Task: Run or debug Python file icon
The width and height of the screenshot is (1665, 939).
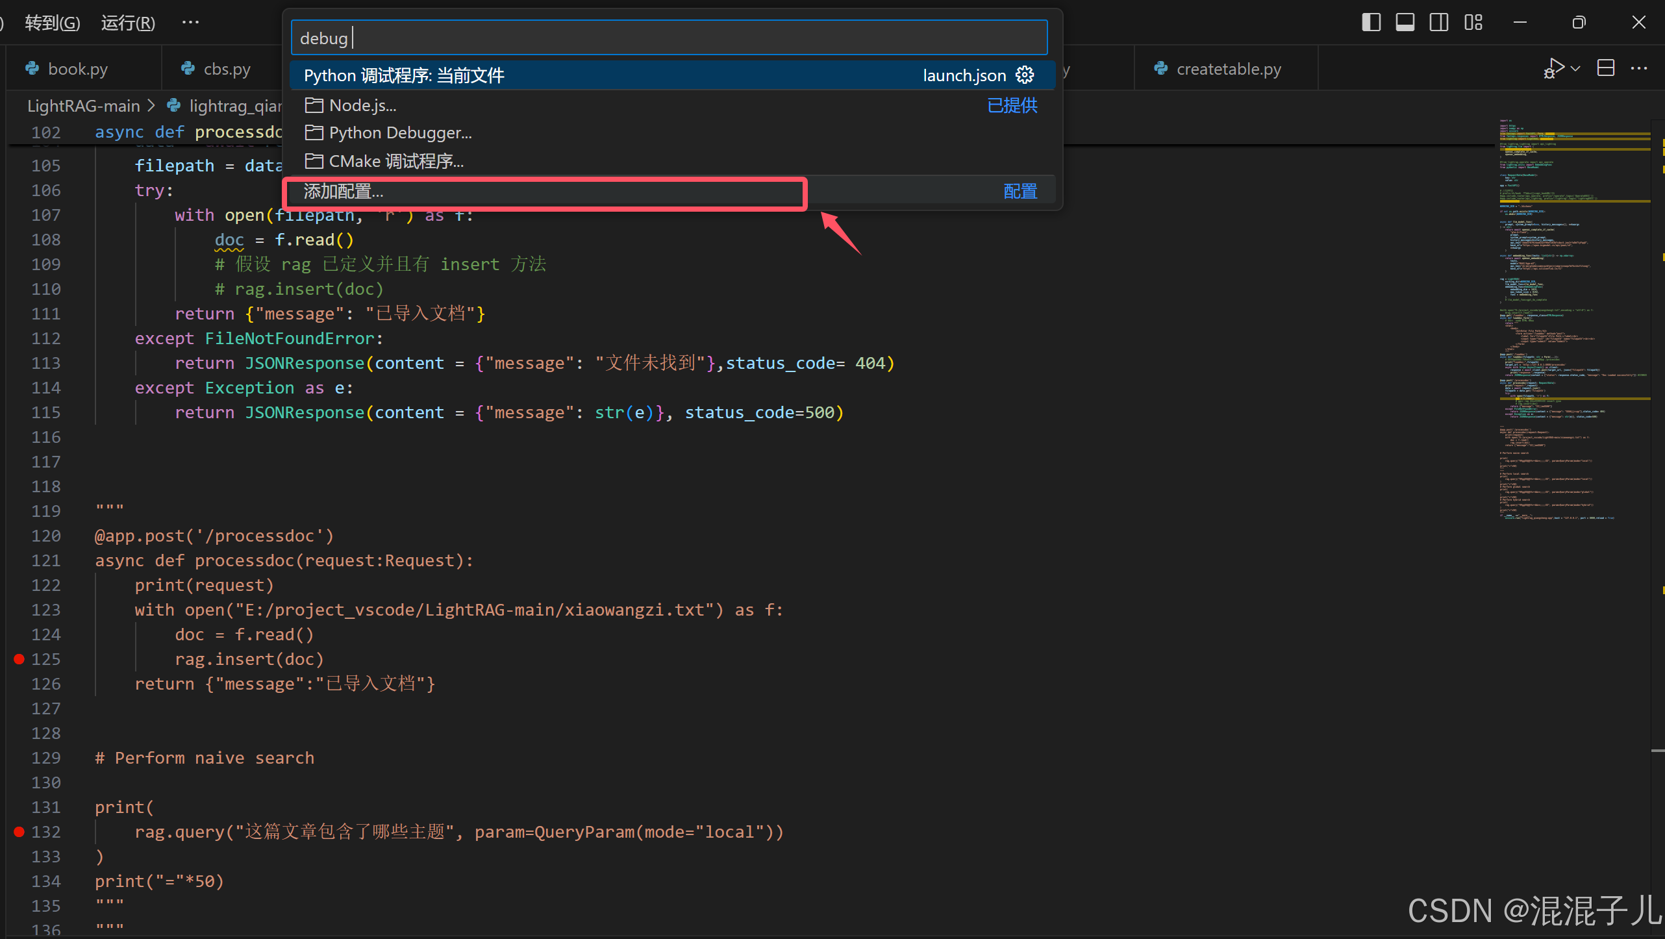Action: (1553, 68)
